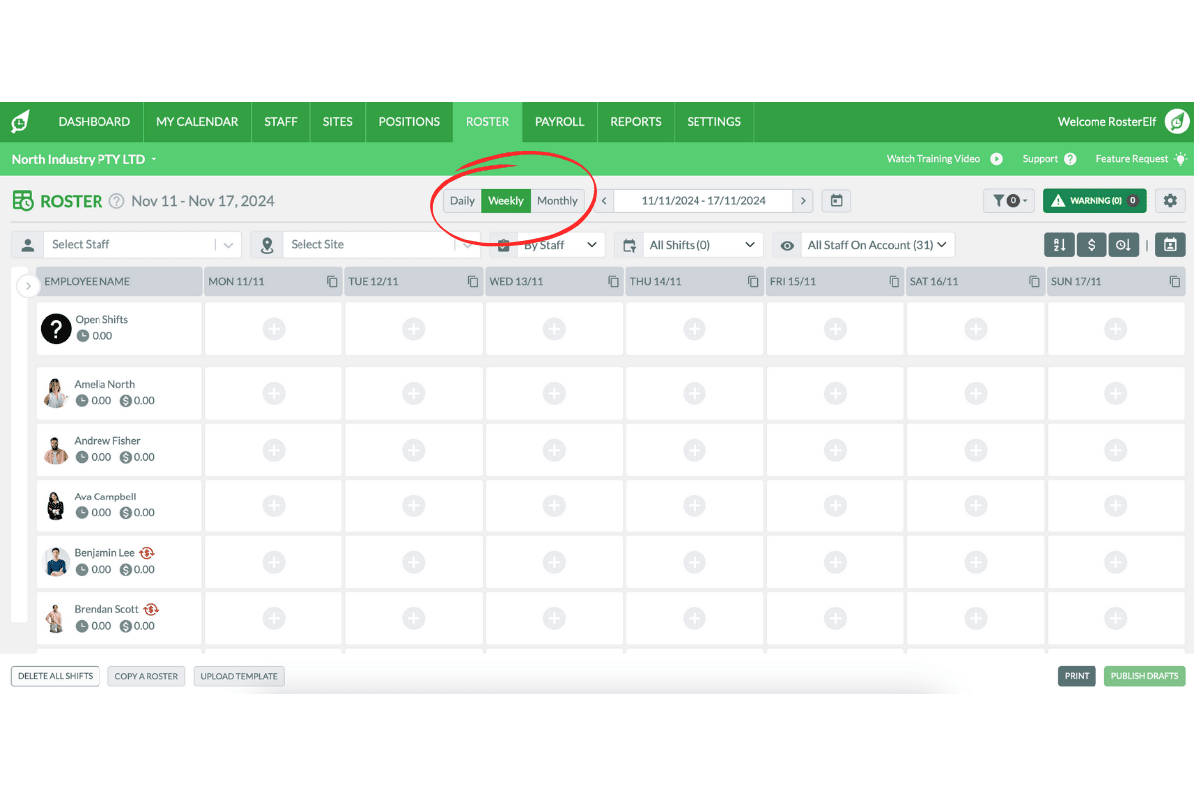The image size is (1194, 796).
Task: Sort staff alphabetically using the A-Z icon
Action: [1058, 244]
